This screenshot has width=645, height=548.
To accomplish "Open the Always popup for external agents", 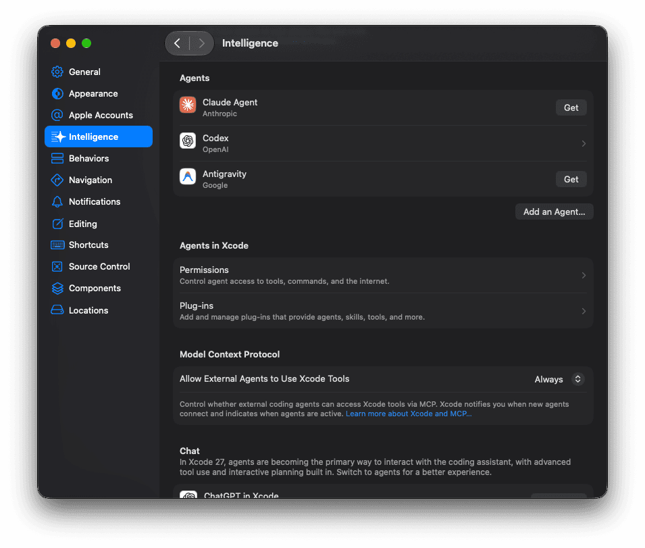I will 559,379.
